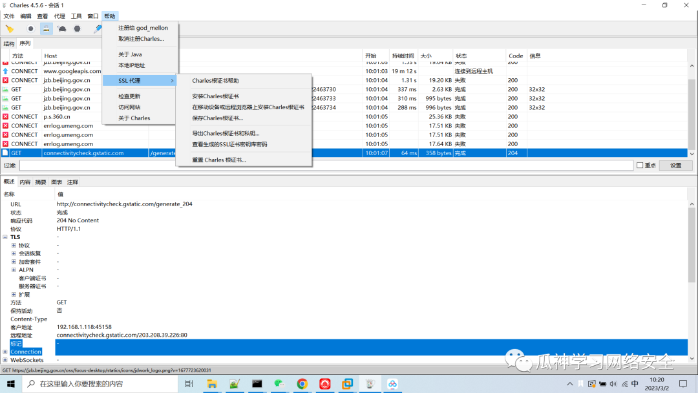
Task: Open Baidu Netdisk taskbar icon
Action: pos(392,384)
